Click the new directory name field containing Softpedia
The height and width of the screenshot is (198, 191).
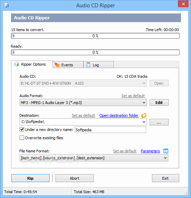[x=110, y=130]
